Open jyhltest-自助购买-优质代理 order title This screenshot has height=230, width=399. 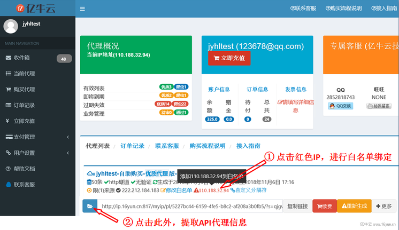pyautogui.click(x=132, y=173)
